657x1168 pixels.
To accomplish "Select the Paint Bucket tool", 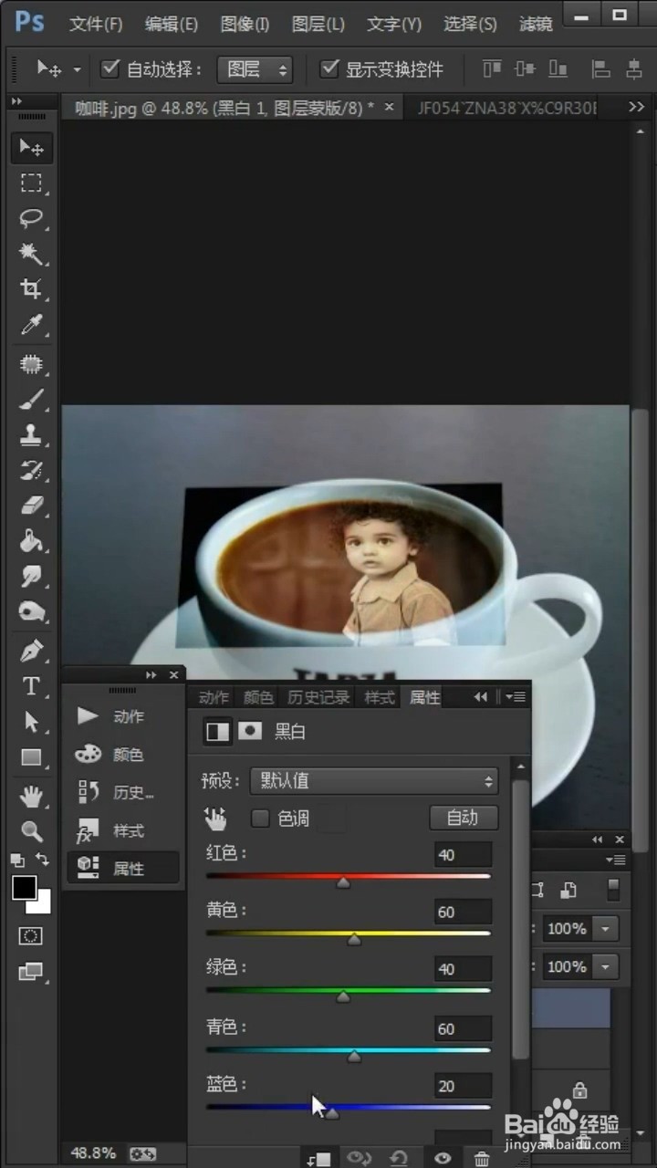I will [x=31, y=541].
